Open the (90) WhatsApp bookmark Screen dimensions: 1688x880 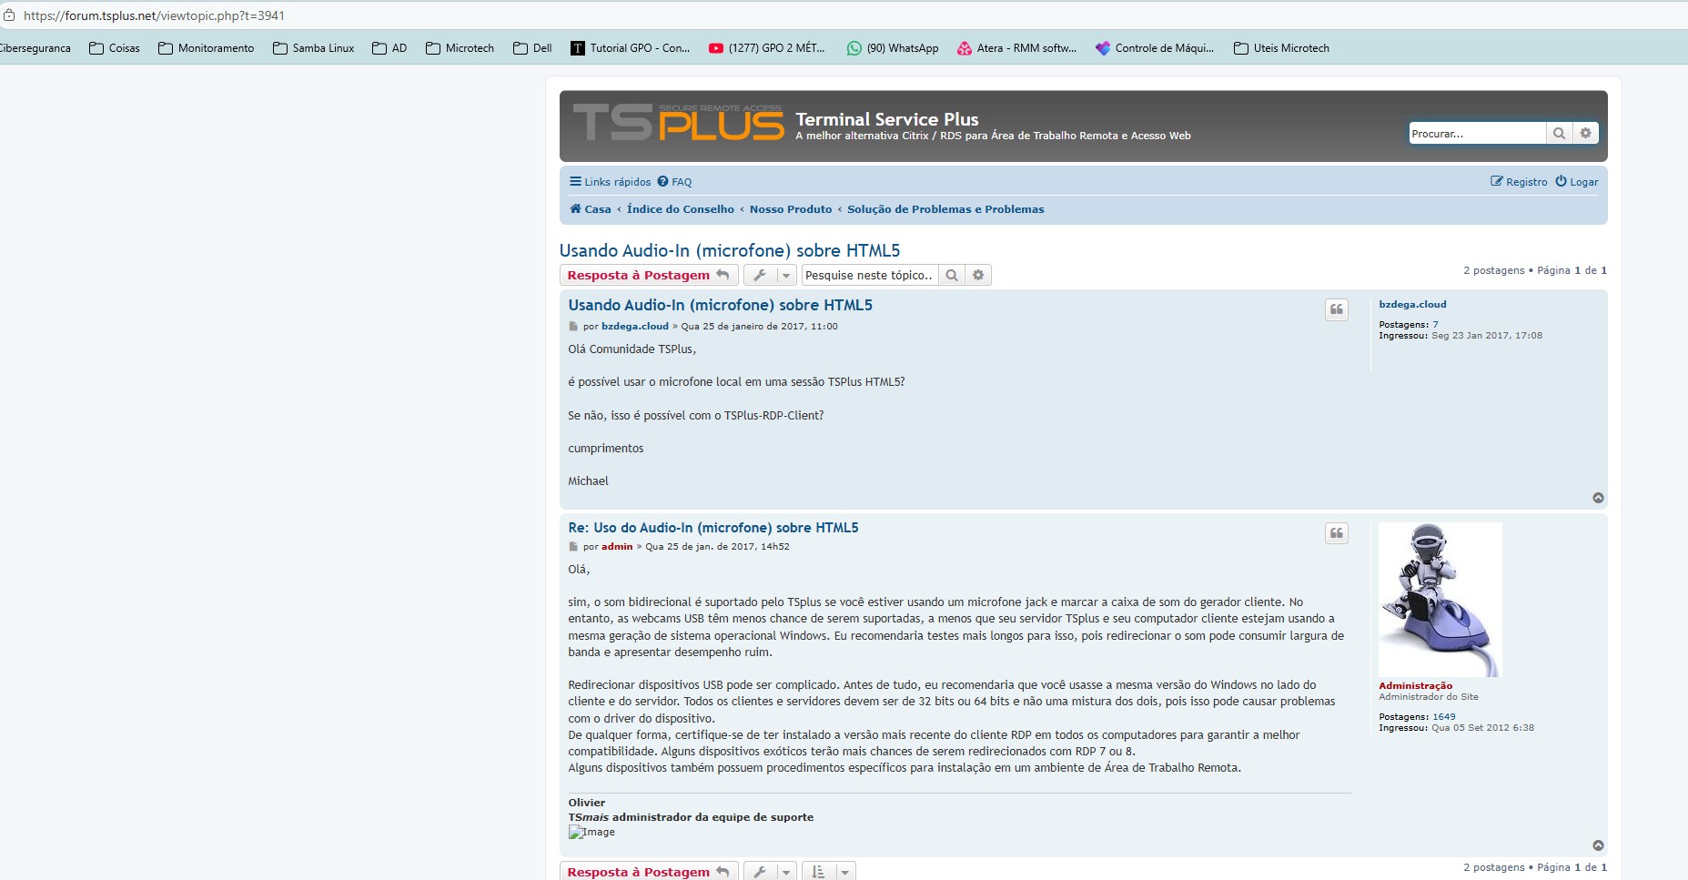[x=893, y=48]
